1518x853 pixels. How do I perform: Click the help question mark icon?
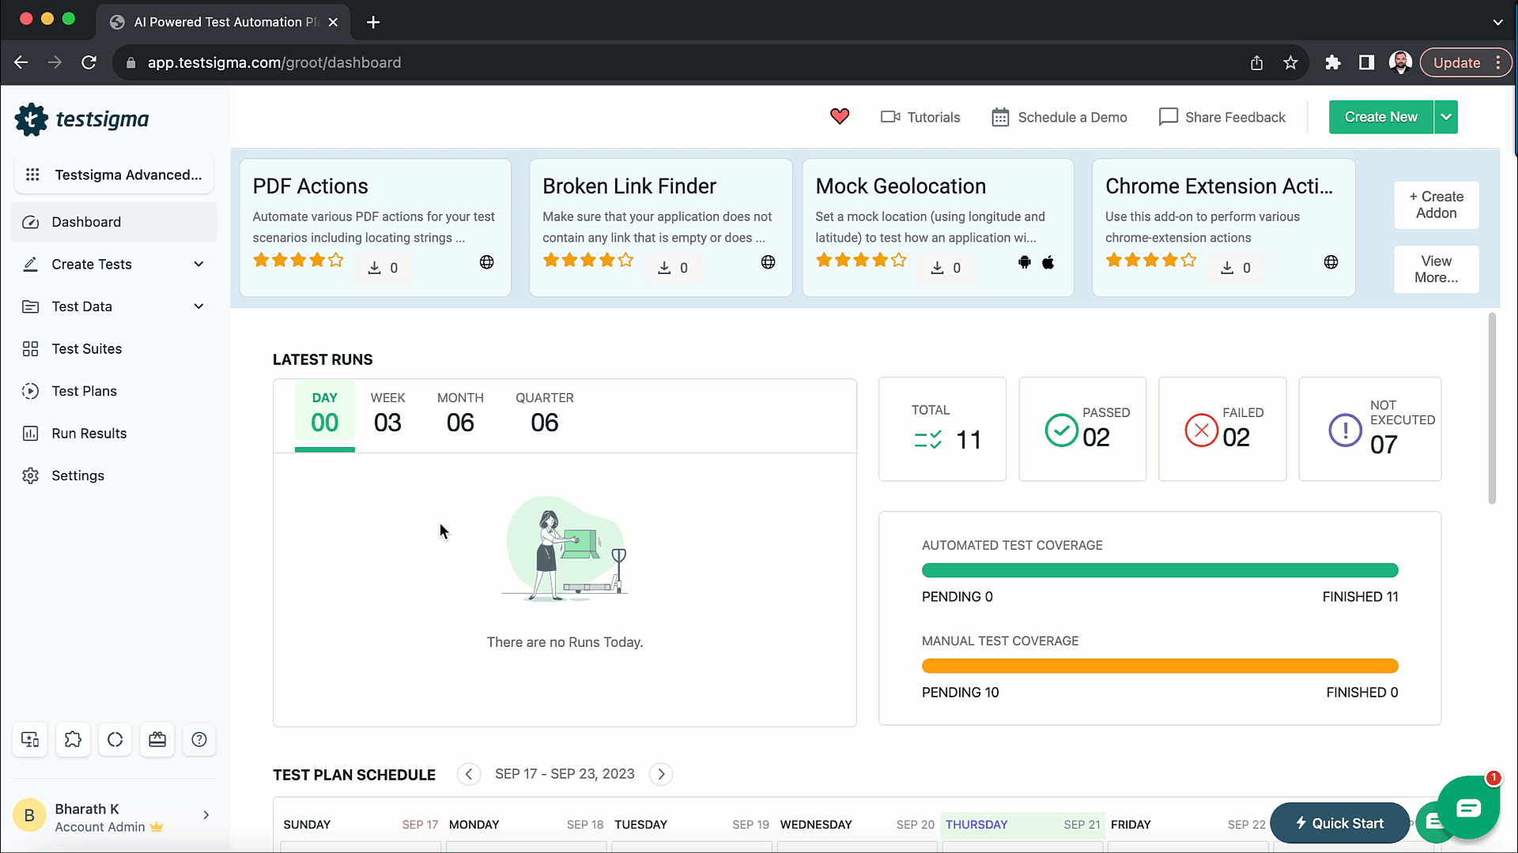coord(199,740)
